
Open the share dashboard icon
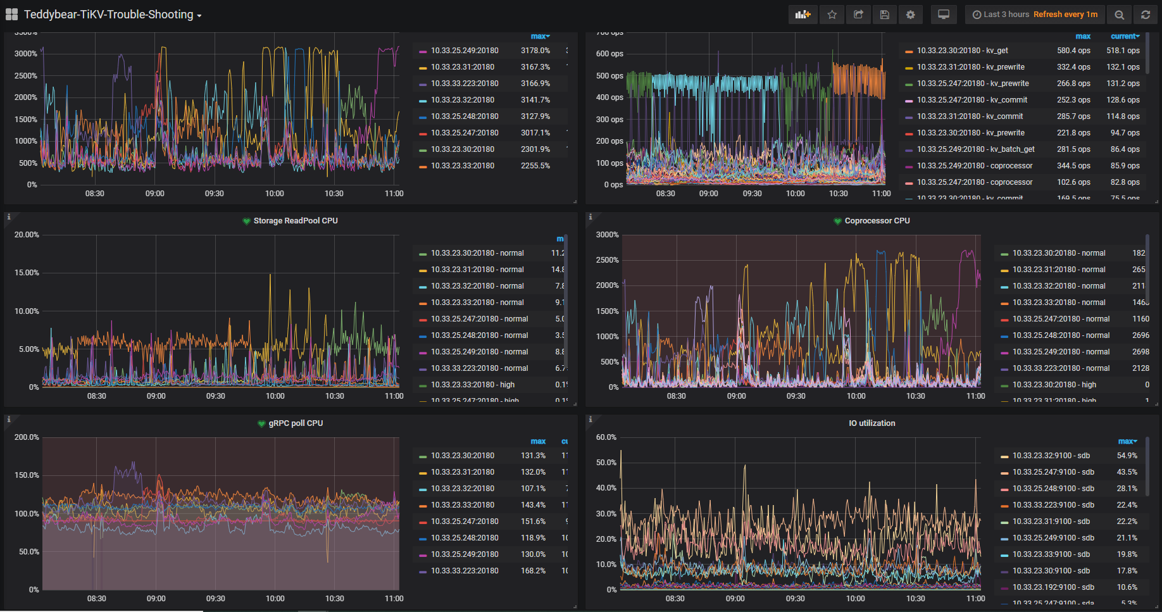click(858, 15)
